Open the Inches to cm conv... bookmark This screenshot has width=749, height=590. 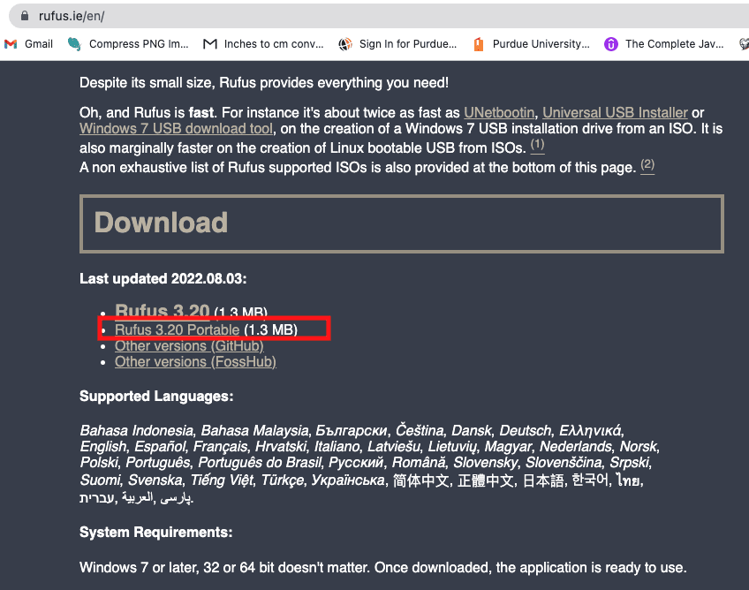tap(264, 44)
